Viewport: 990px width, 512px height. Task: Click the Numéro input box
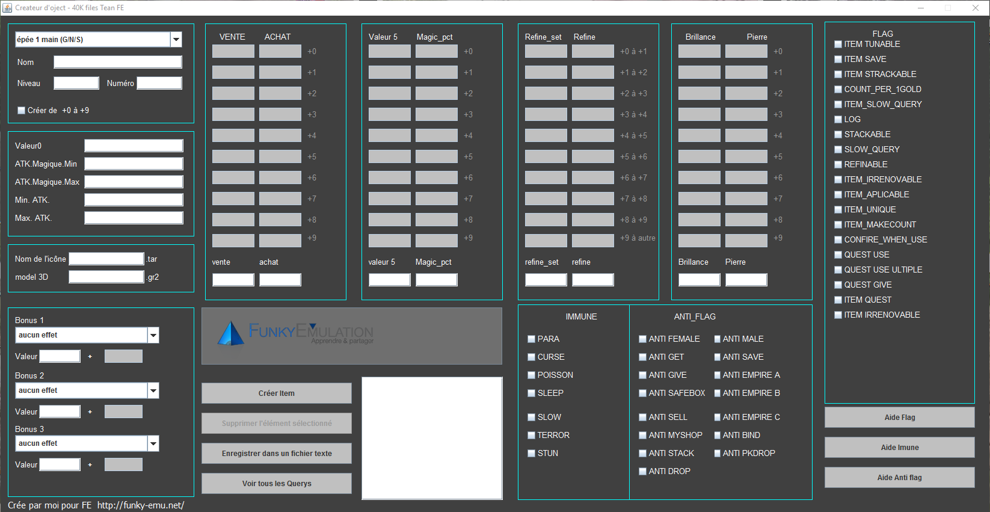click(159, 83)
